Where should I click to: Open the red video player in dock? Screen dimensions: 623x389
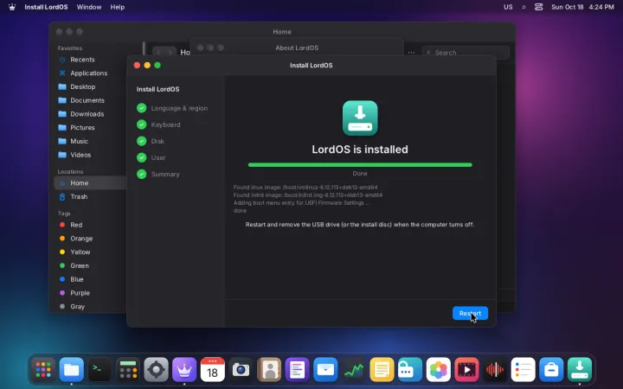pos(466,370)
